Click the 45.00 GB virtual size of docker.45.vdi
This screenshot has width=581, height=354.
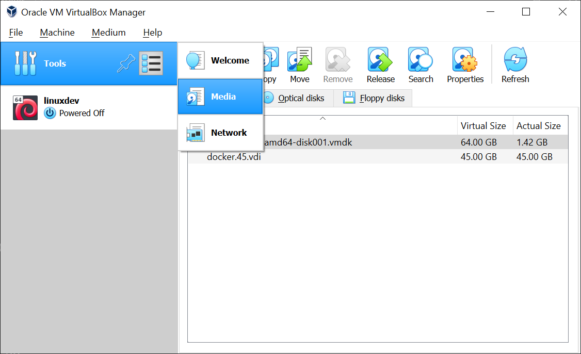tap(478, 157)
